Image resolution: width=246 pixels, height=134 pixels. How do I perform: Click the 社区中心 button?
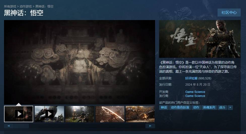click(229, 13)
